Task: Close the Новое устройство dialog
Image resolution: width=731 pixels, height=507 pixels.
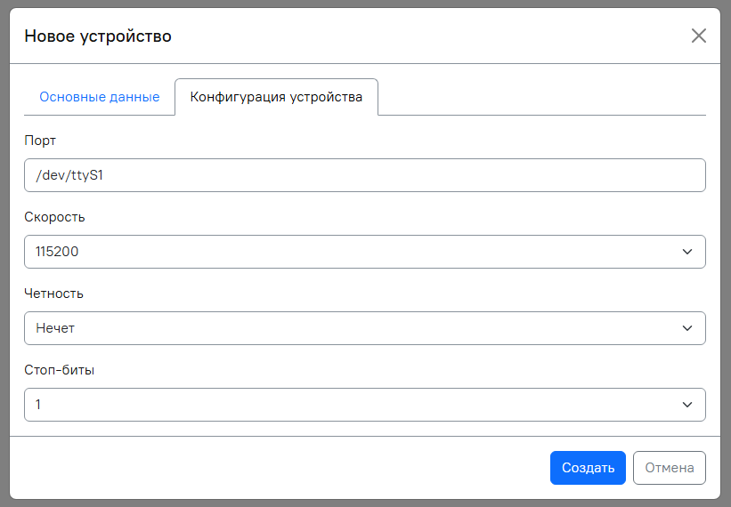Action: 699,36
